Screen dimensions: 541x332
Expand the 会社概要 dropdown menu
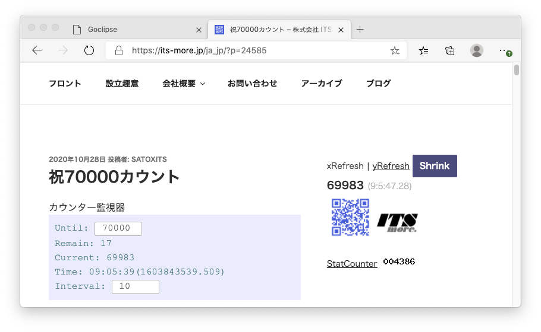[184, 84]
